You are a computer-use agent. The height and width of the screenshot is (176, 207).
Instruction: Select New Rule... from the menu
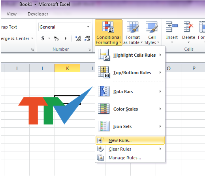130,140
